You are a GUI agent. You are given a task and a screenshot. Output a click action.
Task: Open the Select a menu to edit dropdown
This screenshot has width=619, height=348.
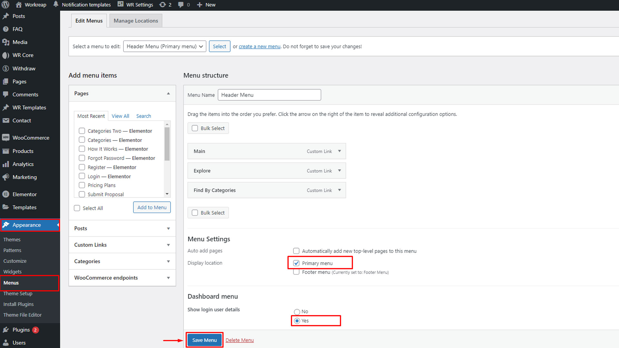pyautogui.click(x=164, y=46)
